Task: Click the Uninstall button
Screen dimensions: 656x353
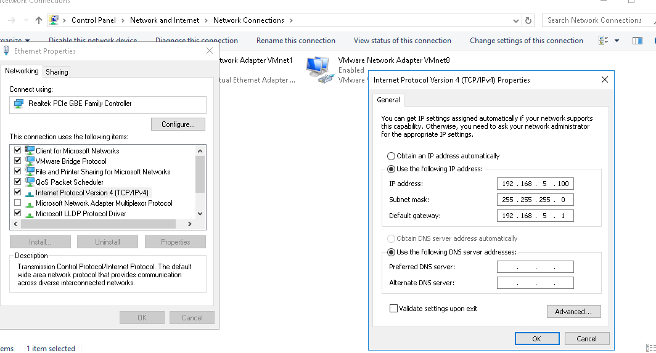Action: pyautogui.click(x=107, y=241)
